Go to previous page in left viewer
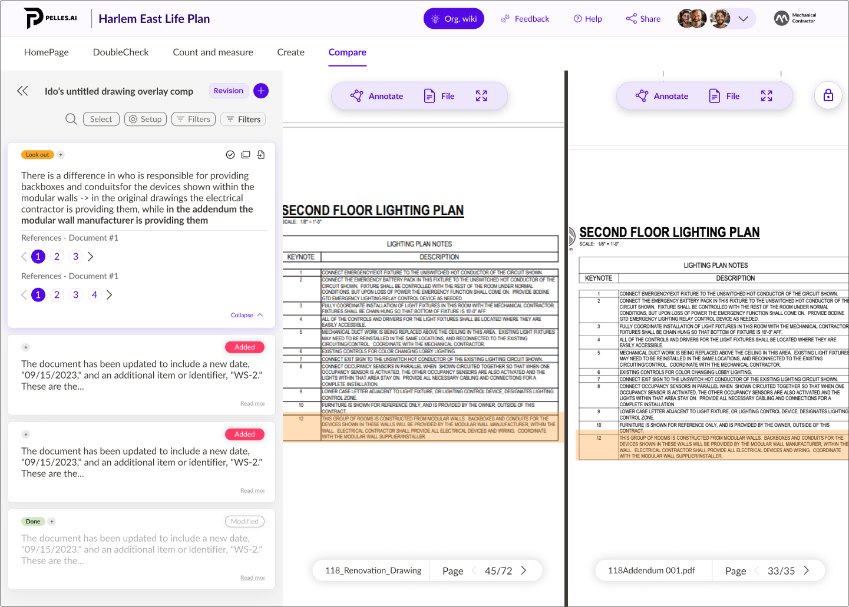This screenshot has height=607, width=849. [x=474, y=570]
